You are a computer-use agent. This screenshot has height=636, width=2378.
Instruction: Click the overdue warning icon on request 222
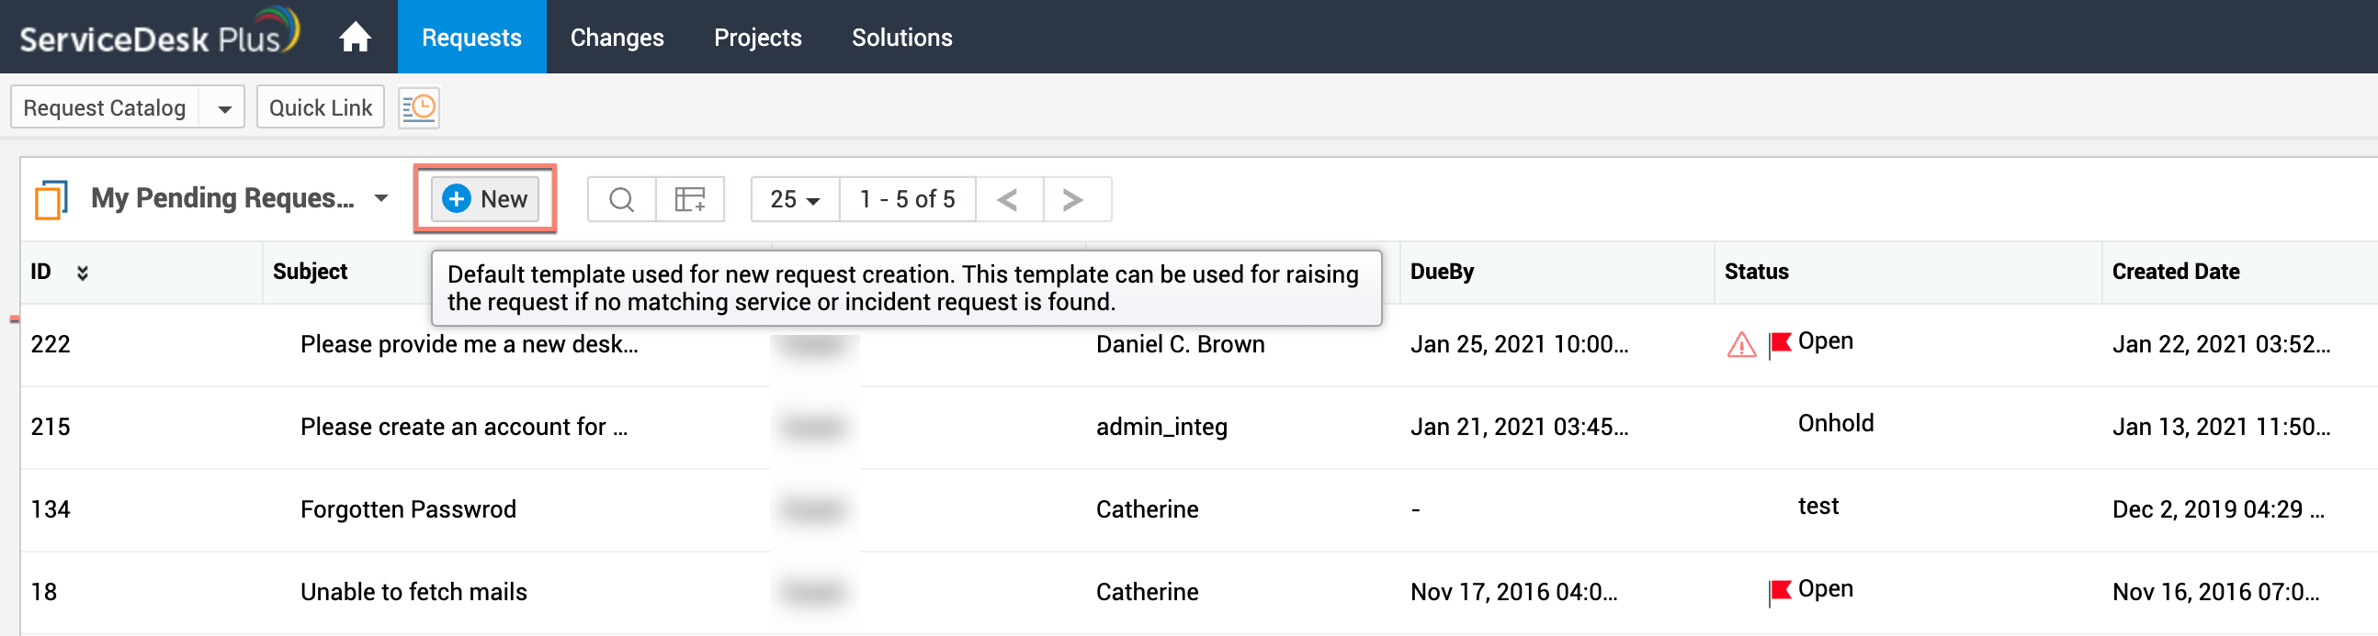1741,345
